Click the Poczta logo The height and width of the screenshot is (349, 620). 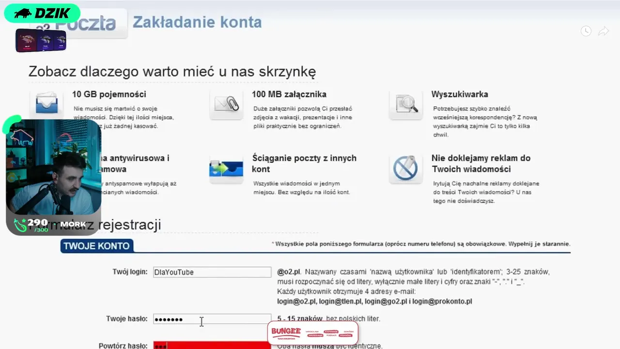[x=78, y=23]
